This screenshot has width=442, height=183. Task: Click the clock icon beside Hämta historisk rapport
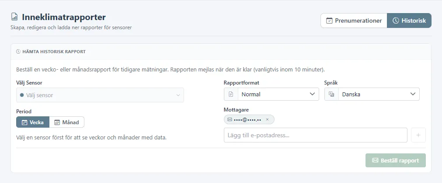click(x=18, y=52)
